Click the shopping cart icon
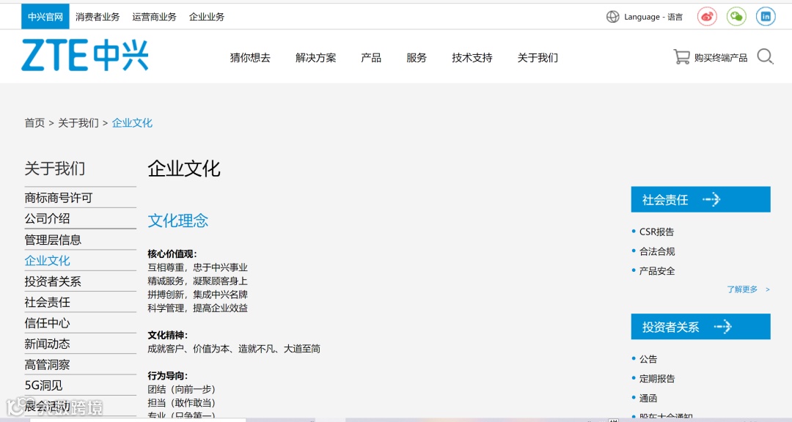Image resolution: width=792 pixels, height=422 pixels. click(681, 56)
